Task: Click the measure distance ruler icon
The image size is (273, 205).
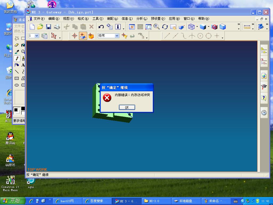Action: coord(247,27)
